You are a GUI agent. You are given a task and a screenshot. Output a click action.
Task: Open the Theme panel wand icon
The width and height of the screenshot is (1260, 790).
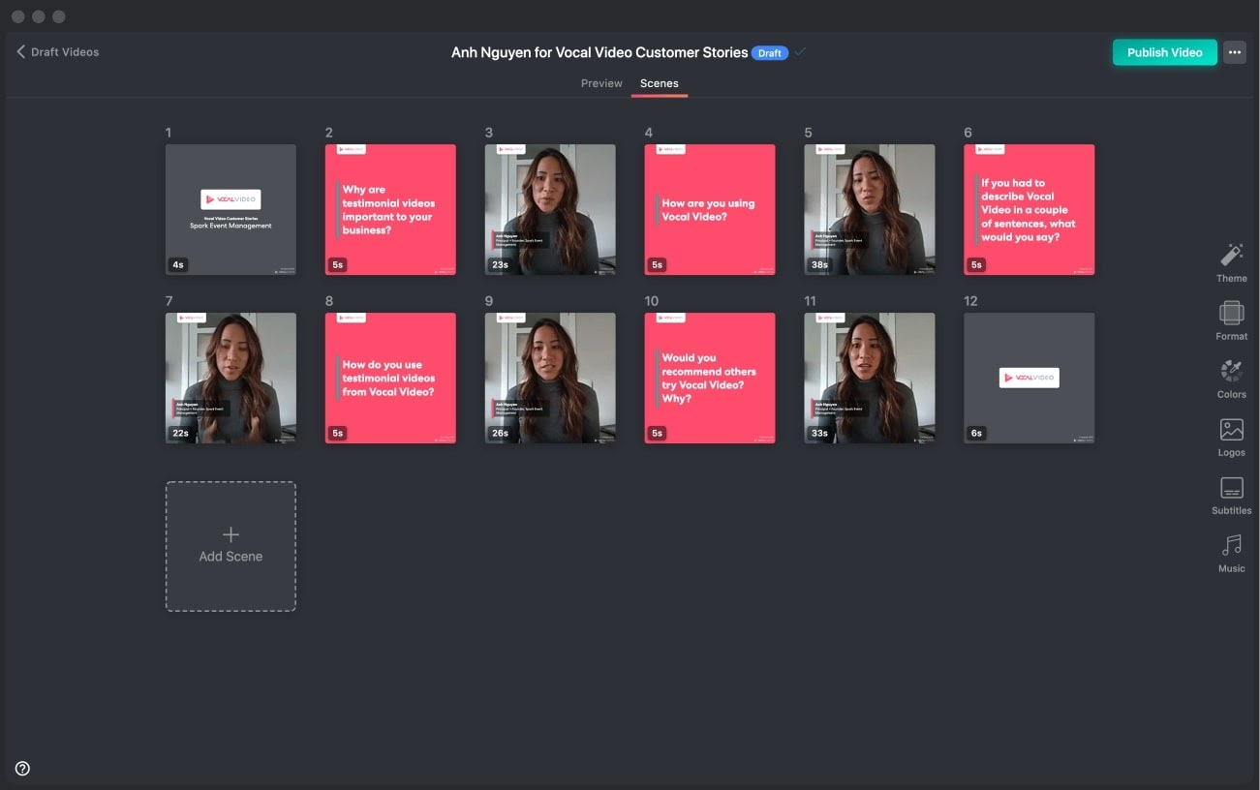(x=1231, y=256)
